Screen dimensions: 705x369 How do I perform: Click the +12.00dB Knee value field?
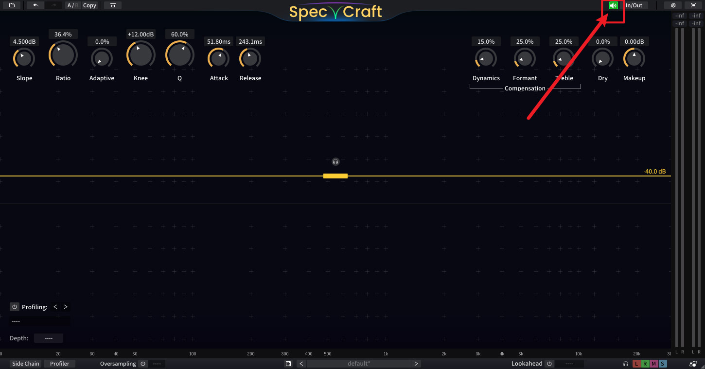[141, 35]
